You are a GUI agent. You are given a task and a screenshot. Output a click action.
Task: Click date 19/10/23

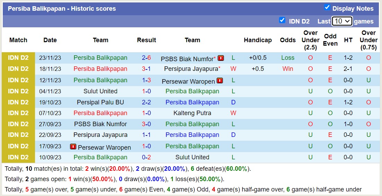pyautogui.click(x=50, y=102)
